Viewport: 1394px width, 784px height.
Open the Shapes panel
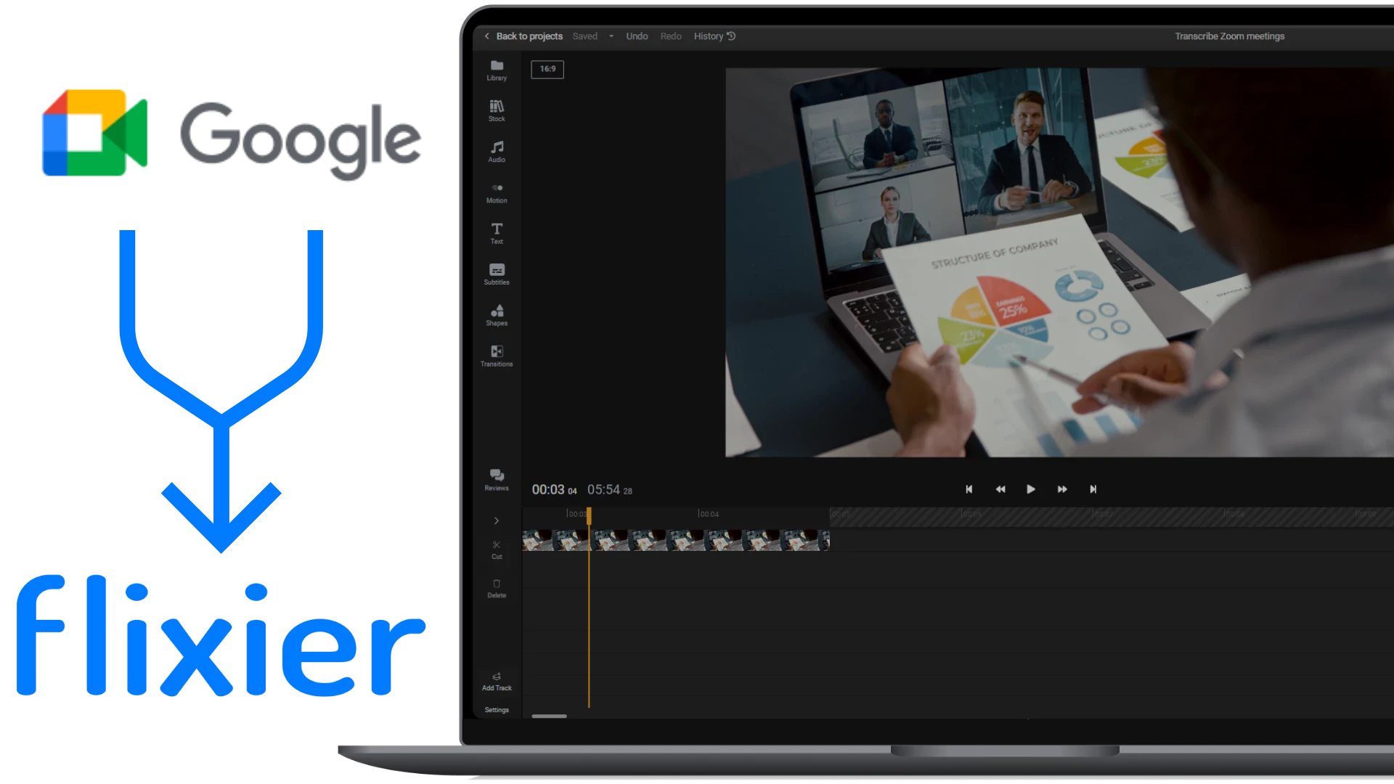[x=497, y=315]
